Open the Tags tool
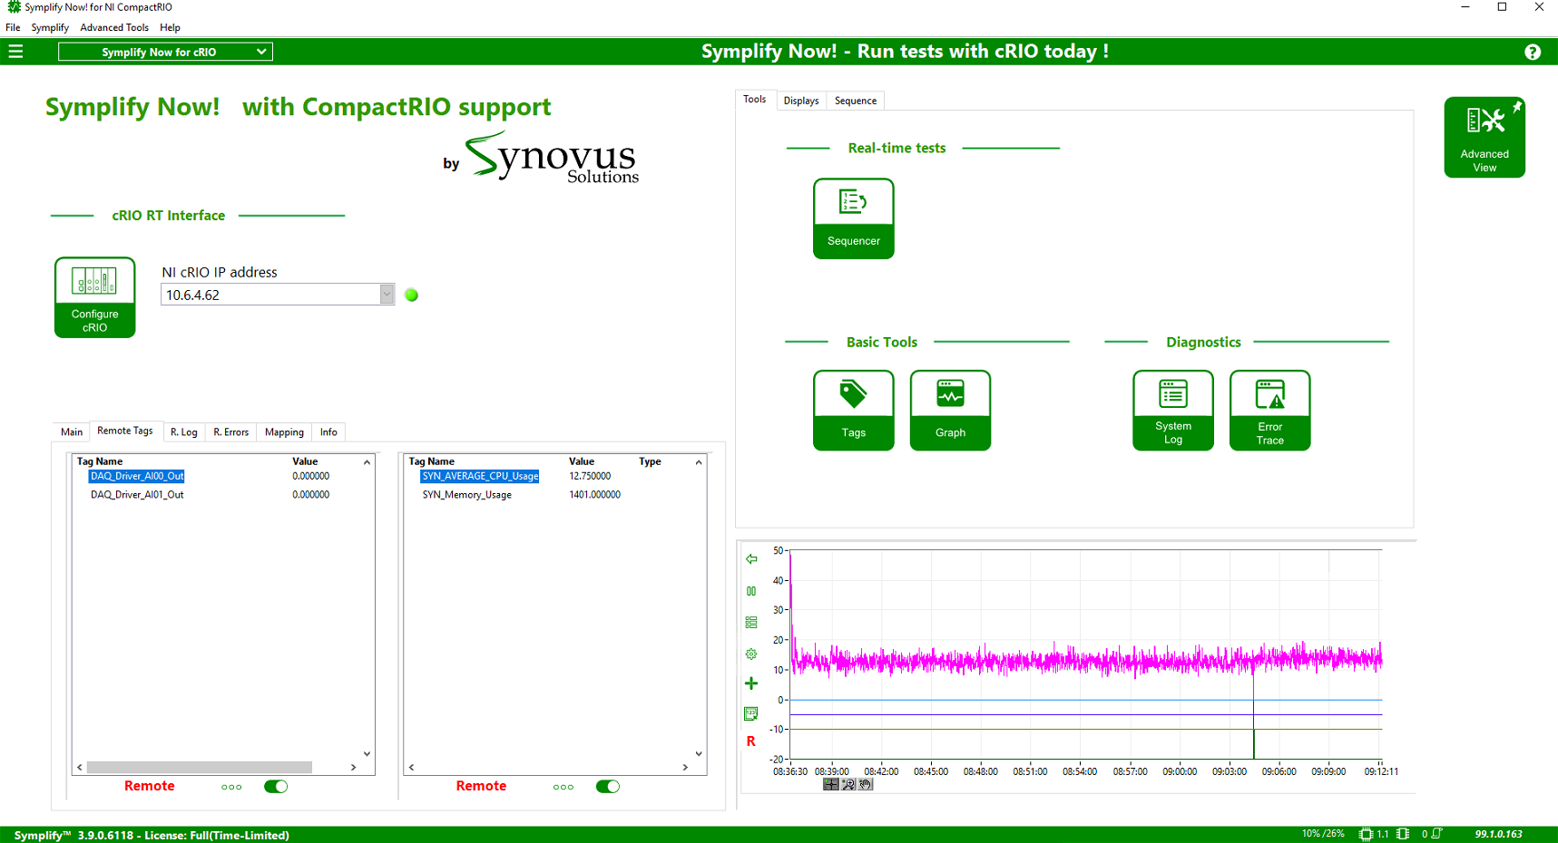 853,410
